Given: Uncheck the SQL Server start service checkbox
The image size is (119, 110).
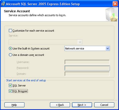Looking at the screenshot, I should click(x=10, y=85).
